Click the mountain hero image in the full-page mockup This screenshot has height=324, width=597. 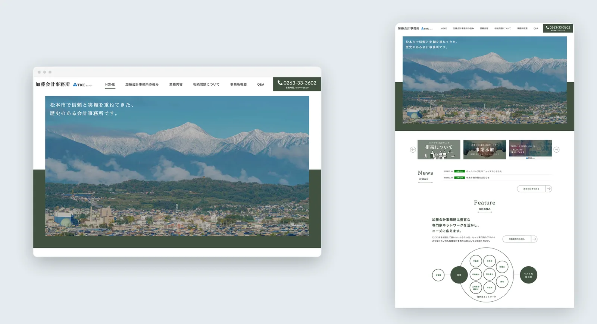pos(485,80)
